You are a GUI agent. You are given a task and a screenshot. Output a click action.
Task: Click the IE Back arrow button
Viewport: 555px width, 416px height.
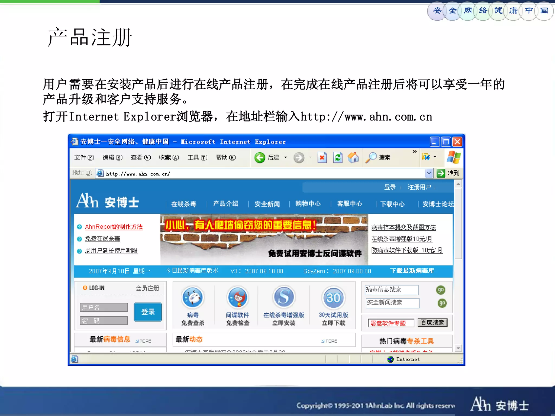pos(260,157)
